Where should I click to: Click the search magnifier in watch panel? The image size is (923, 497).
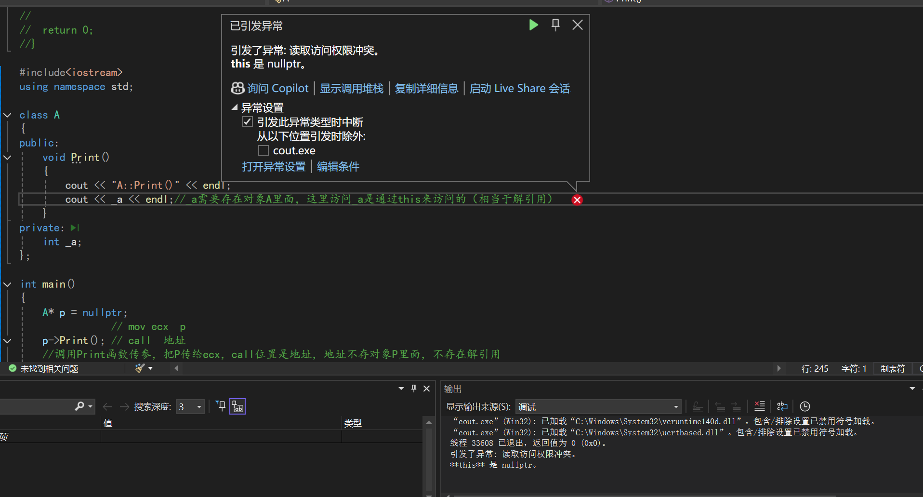pos(79,406)
